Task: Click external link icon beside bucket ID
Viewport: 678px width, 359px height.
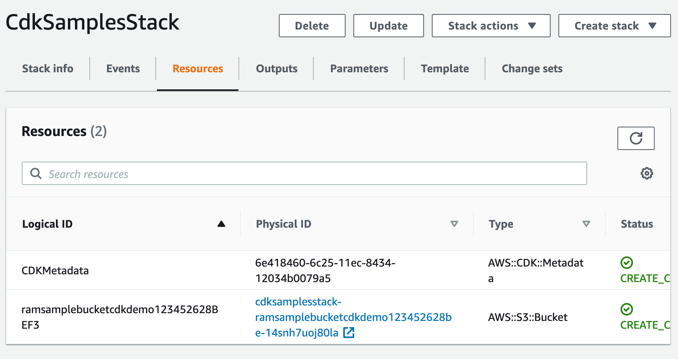Action: (349, 333)
